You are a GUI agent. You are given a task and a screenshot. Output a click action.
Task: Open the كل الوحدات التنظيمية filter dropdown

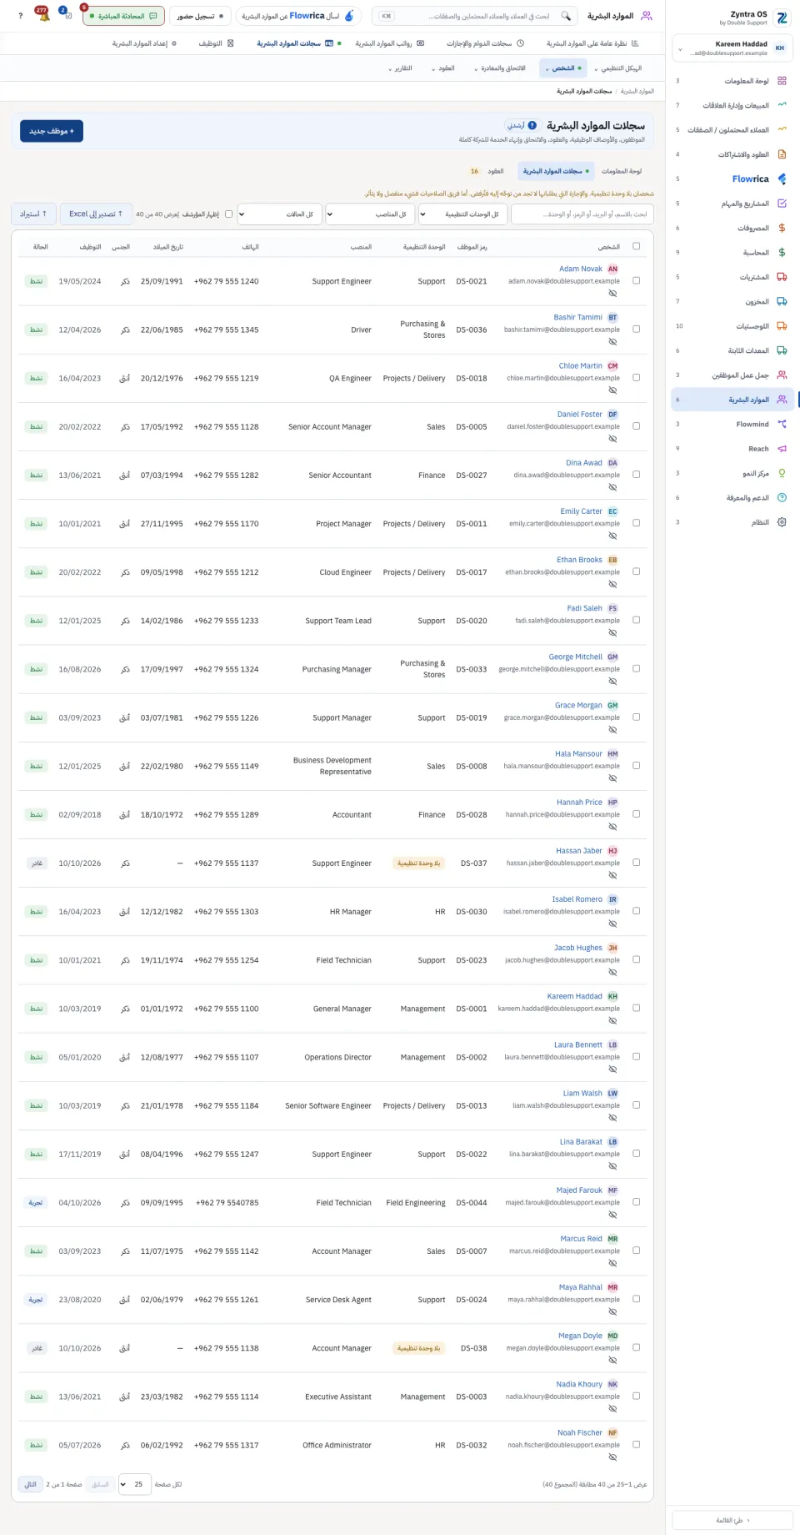(462, 214)
